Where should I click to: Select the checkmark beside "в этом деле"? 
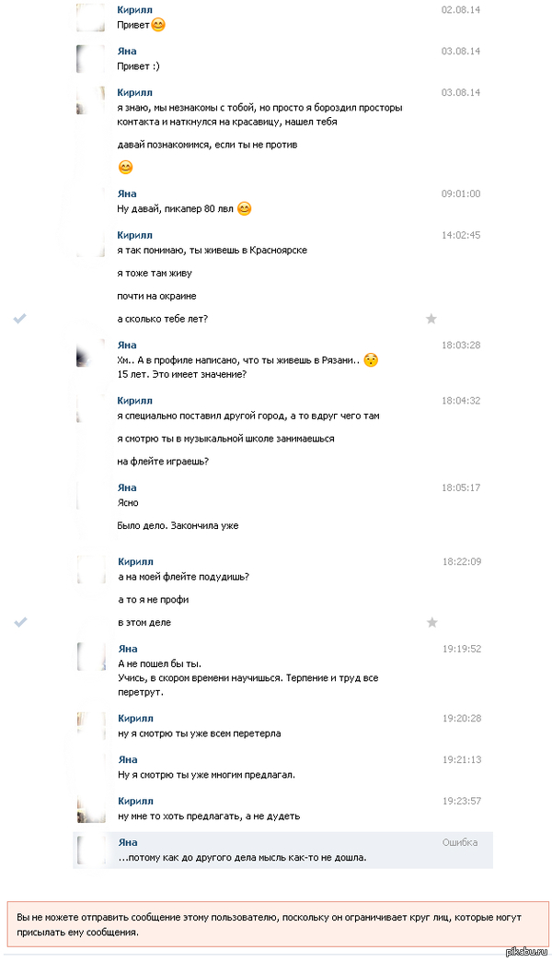pos(20,622)
